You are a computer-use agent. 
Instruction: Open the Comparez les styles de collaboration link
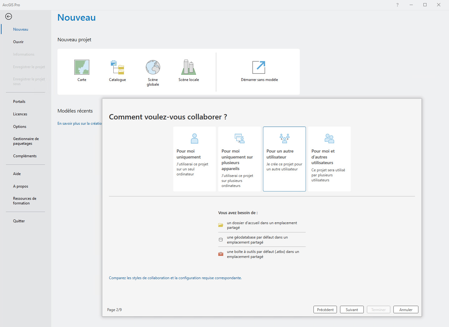tap(175, 278)
